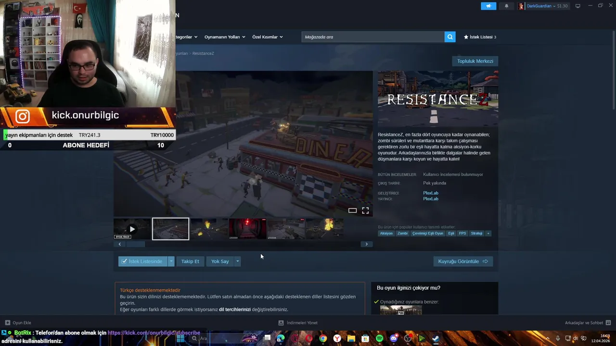Open Google Chrome from the taskbar
616x346 pixels.
coord(323,338)
